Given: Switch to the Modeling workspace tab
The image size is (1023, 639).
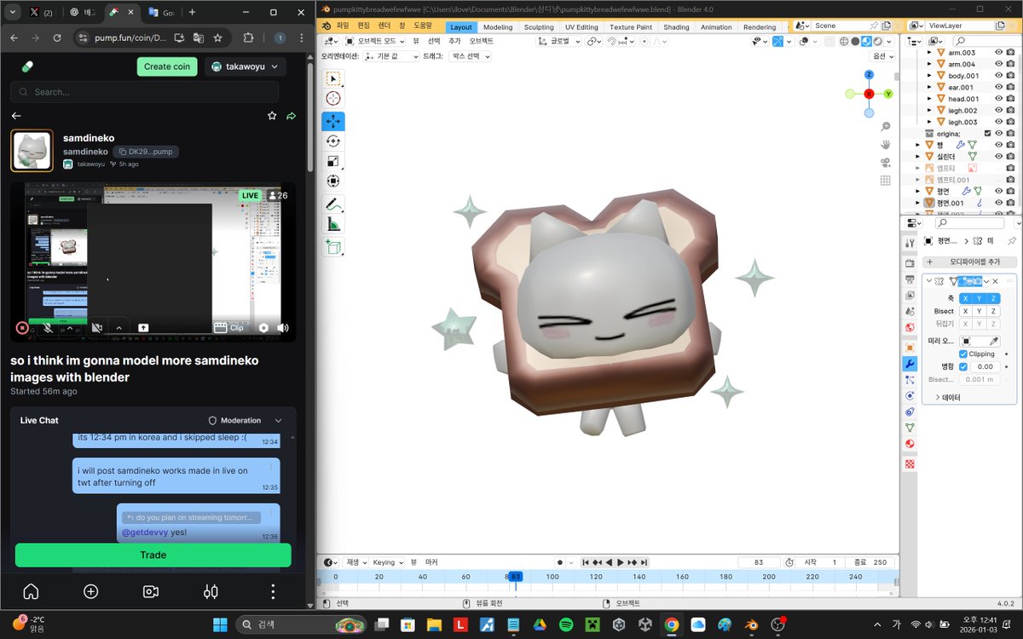Looking at the screenshot, I should pos(498,26).
